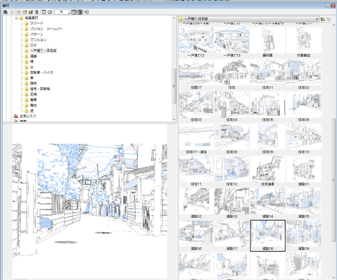
Task: Click the rightmost toolbar icon with arrow
Action: click(x=87, y=12)
